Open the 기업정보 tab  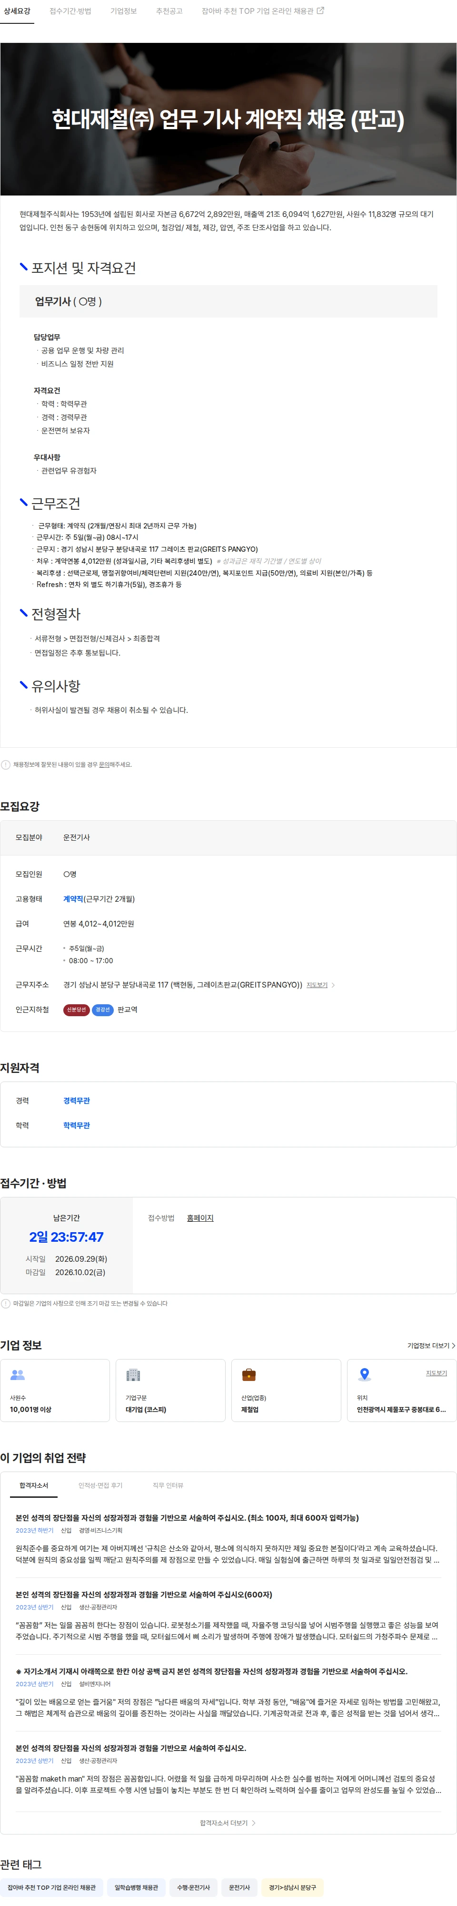[x=123, y=11]
